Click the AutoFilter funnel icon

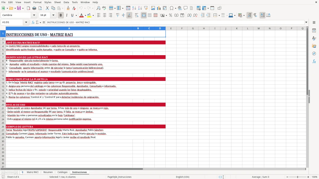[x=146, y=8]
